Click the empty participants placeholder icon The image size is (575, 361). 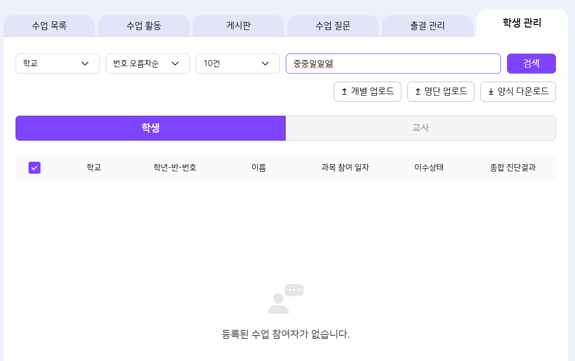click(x=285, y=299)
